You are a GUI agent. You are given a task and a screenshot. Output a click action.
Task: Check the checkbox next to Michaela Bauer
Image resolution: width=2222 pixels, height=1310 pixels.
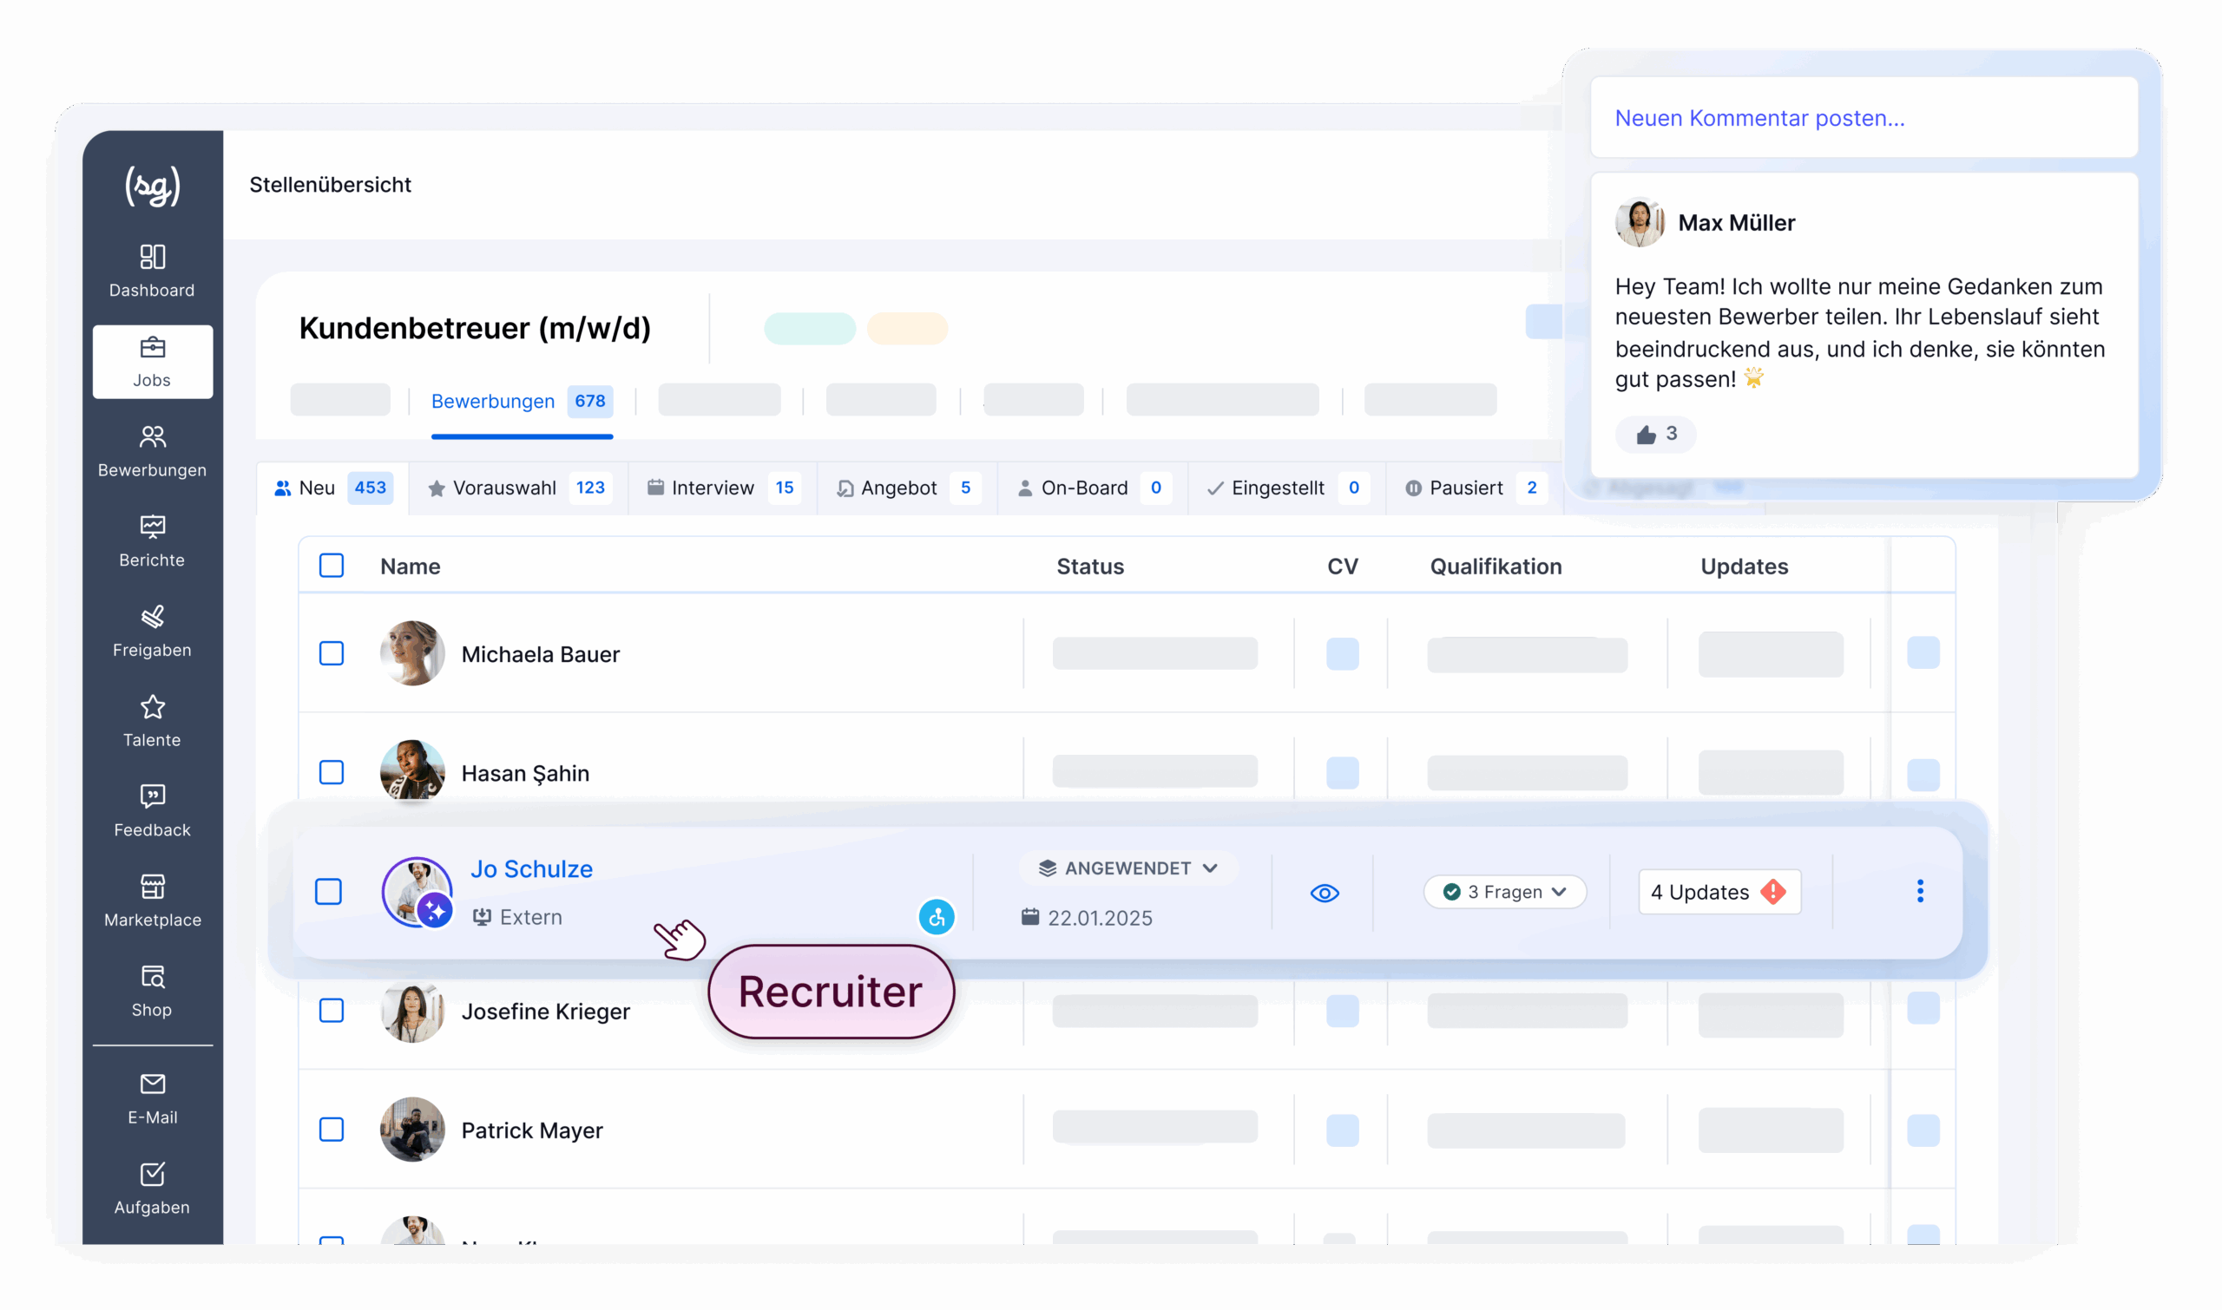[332, 654]
